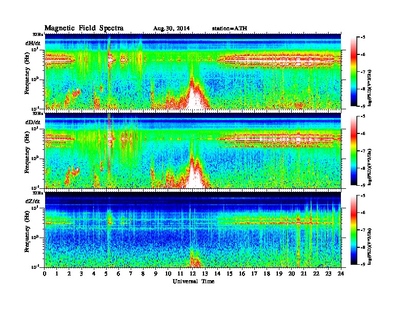Click hour tick "8" on the time axis

[x=144, y=273]
